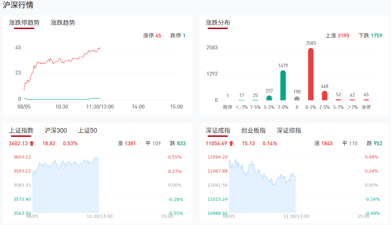Select the 创业板指 tab
Screen dimensions: 391x225
pyautogui.click(x=253, y=131)
